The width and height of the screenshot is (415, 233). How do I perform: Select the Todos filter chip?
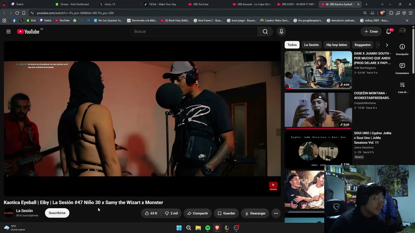pos(292,45)
